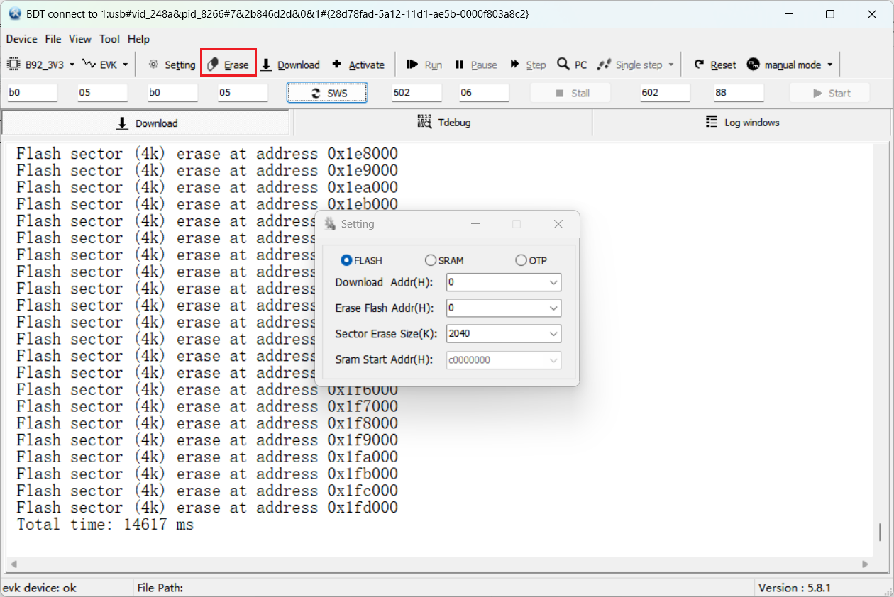Click the 'Total time: 14617 ms' log line

pos(105,525)
